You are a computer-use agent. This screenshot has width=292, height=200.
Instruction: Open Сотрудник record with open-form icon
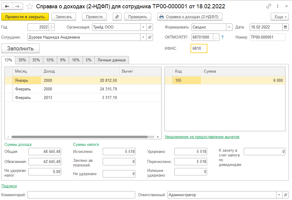pos(150,37)
